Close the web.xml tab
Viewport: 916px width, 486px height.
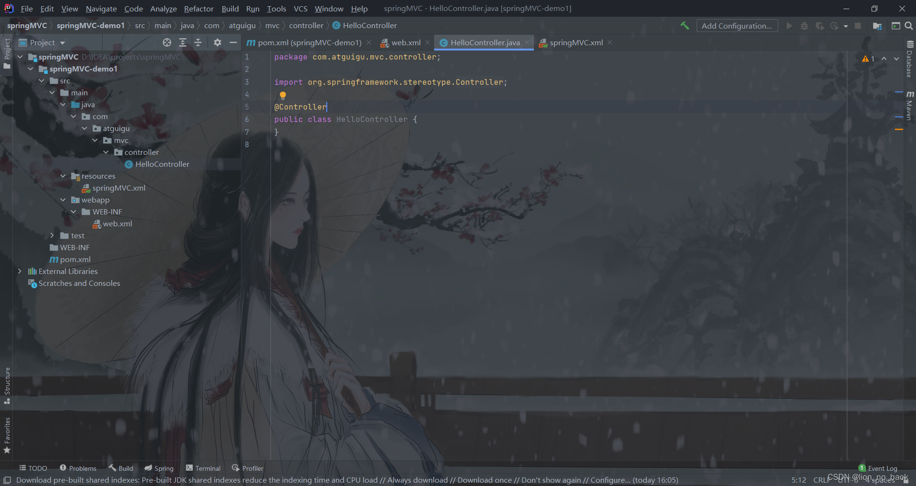coord(427,42)
